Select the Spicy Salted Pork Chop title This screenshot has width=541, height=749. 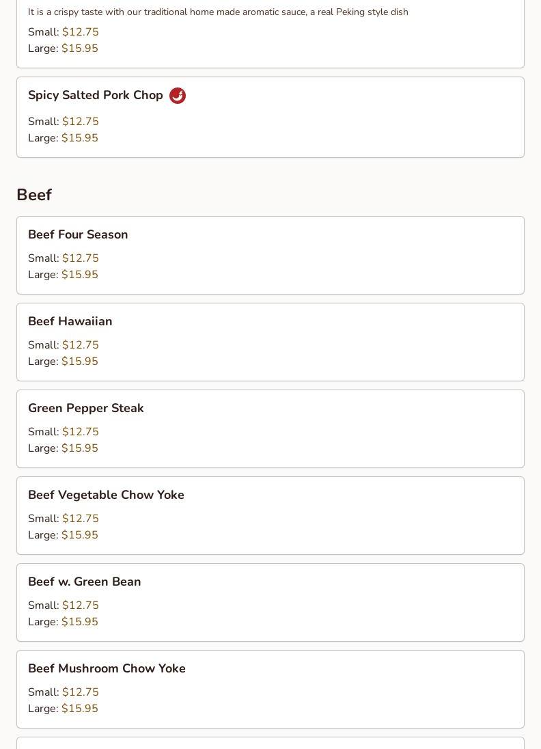(96, 95)
